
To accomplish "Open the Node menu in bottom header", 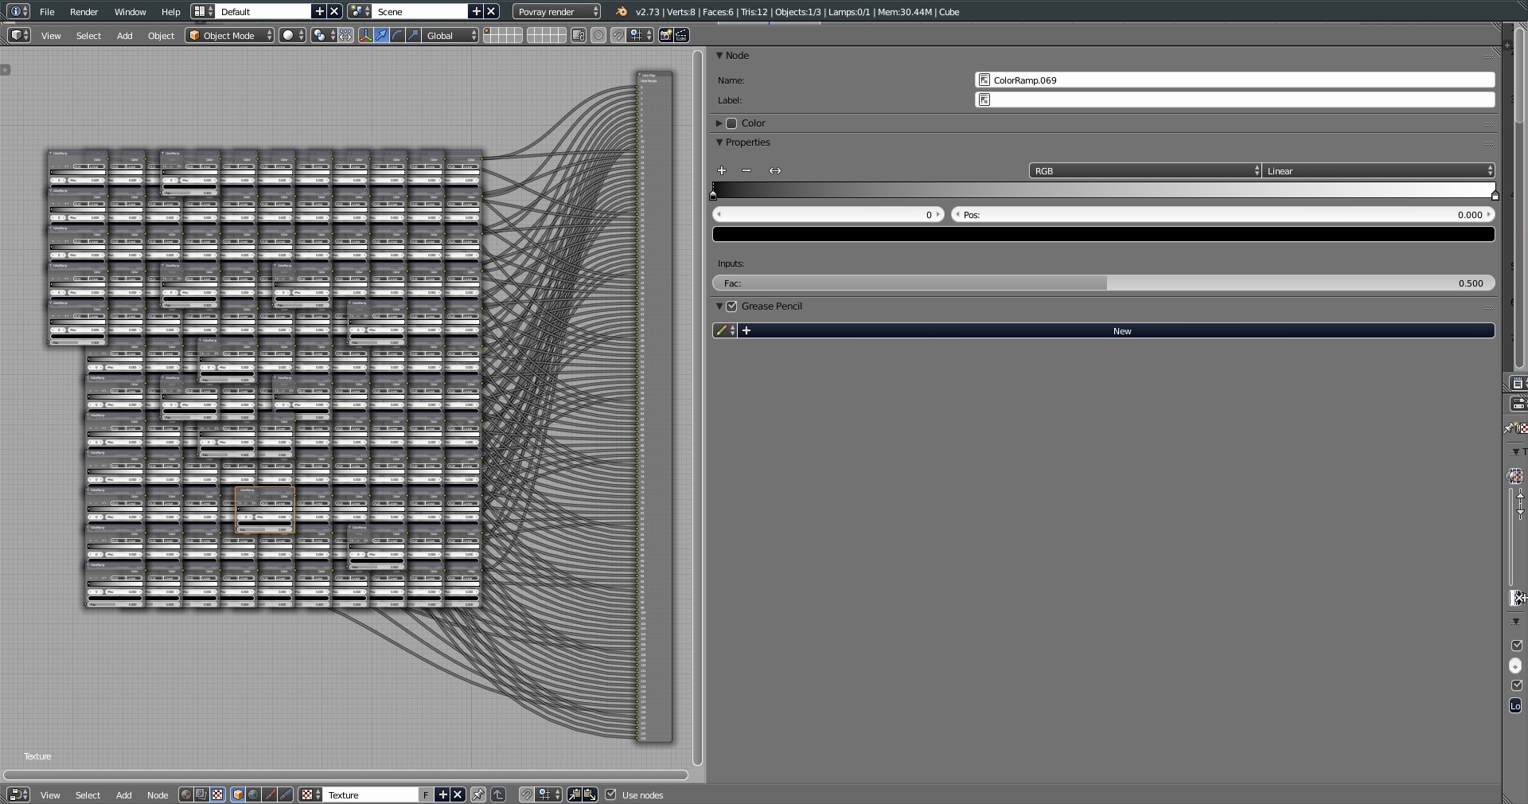I will (x=158, y=794).
